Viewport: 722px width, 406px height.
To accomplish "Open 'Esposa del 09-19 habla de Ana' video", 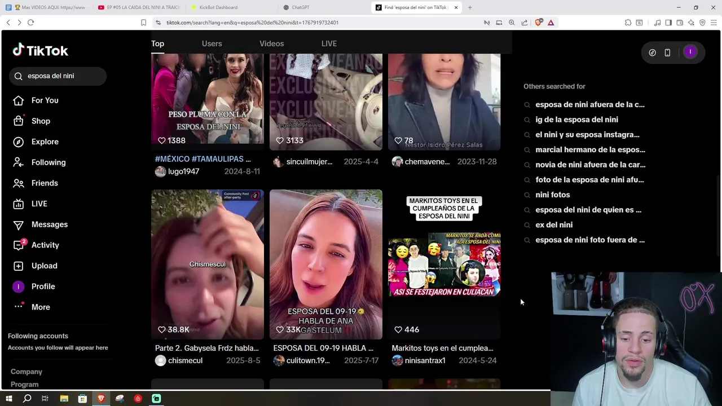I will (x=325, y=264).
